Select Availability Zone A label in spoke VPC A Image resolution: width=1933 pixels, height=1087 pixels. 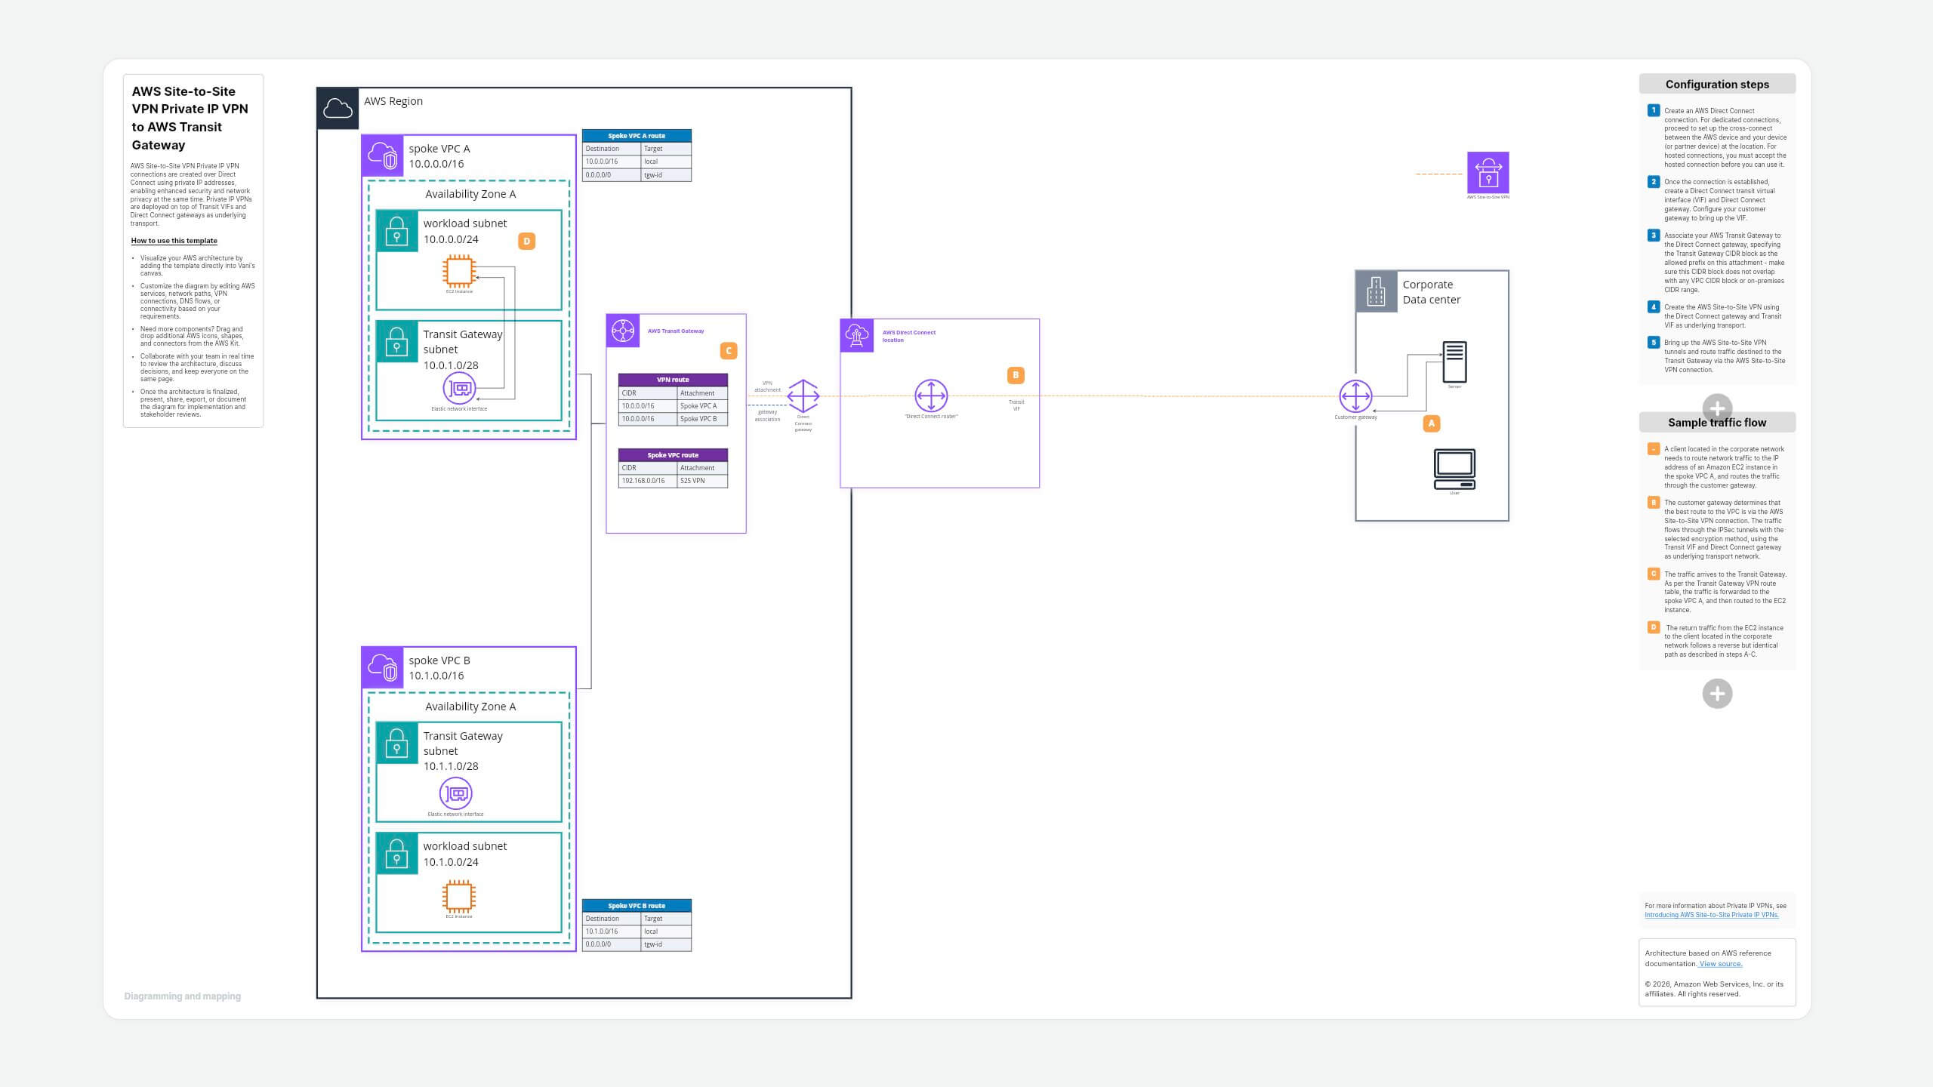pyautogui.click(x=470, y=194)
